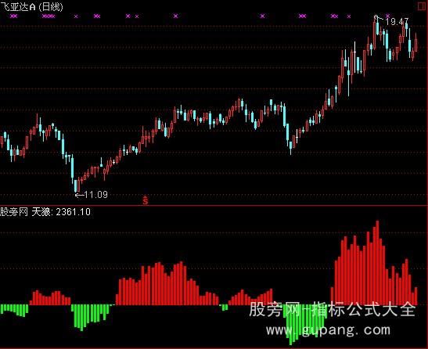Click the 11.09 low price label
The image size is (428, 349).
pos(95,195)
